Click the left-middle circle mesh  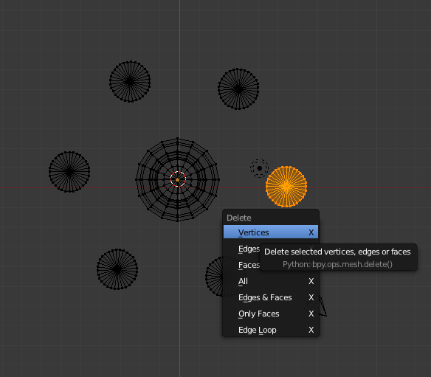69,172
